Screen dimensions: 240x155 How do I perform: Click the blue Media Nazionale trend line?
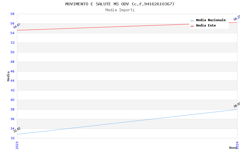click(x=127, y=122)
